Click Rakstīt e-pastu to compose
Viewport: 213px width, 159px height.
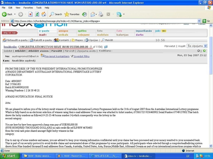coord(41,40)
